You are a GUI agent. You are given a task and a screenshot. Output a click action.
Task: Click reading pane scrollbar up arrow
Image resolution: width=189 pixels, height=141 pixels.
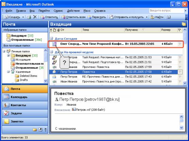(182, 117)
